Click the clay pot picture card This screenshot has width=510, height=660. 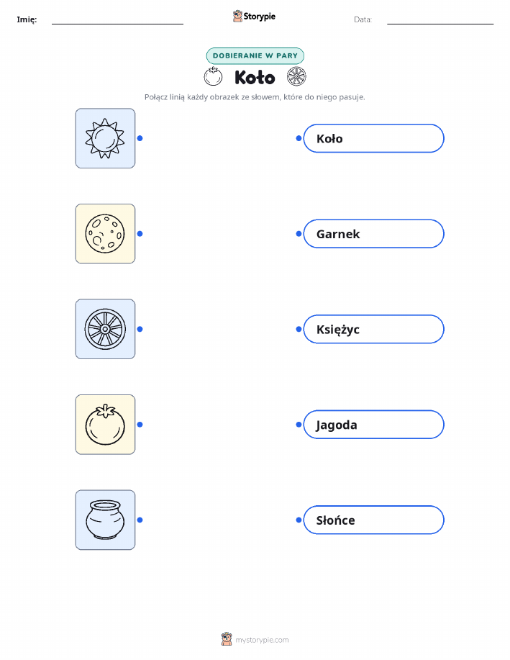pos(105,520)
